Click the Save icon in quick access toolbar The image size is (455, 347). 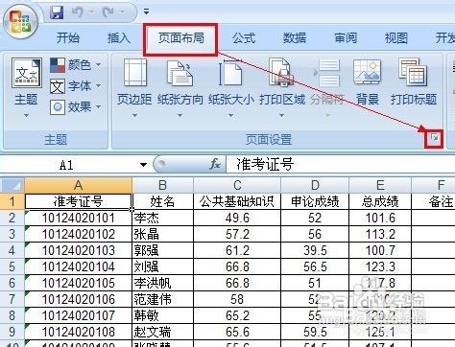(x=57, y=12)
